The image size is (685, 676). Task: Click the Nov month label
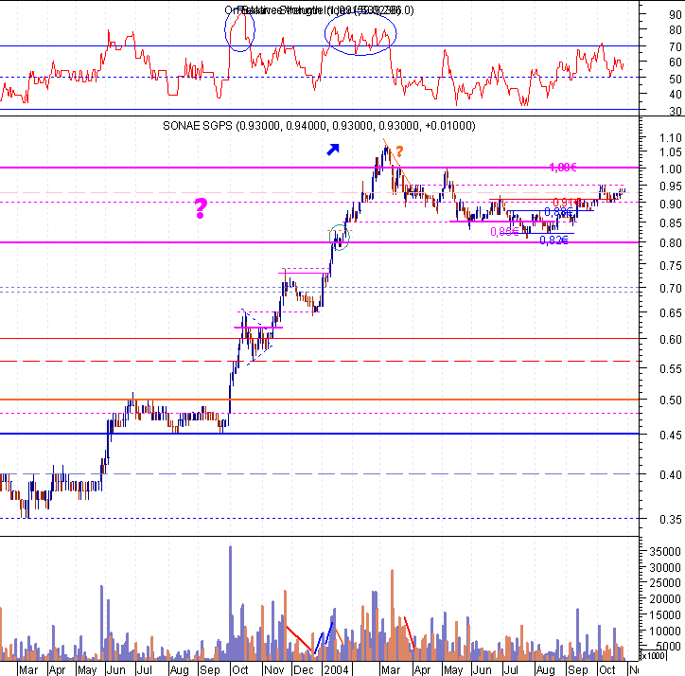coord(274,669)
